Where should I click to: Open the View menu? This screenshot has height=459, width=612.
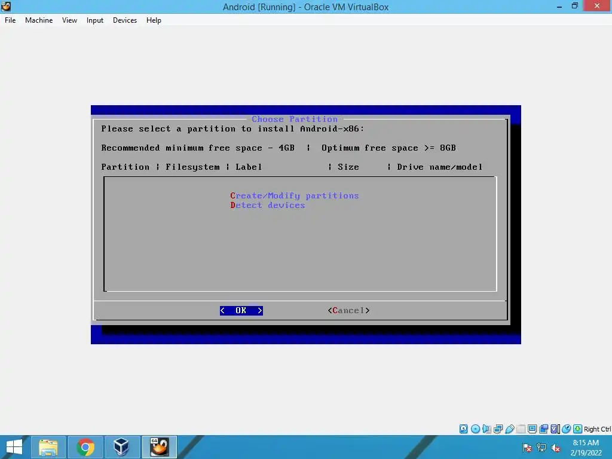coord(69,20)
